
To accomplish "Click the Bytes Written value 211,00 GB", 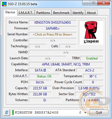I will pyautogui.click(x=40, y=94).
